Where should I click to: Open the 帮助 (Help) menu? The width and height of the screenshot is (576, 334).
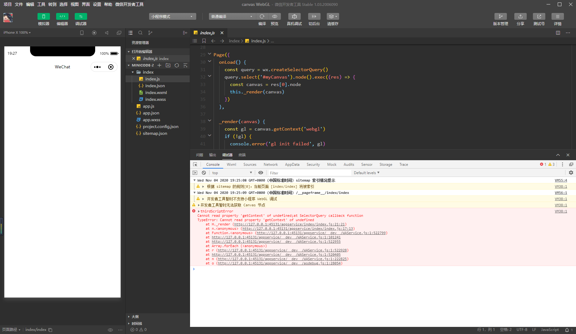(x=108, y=4)
